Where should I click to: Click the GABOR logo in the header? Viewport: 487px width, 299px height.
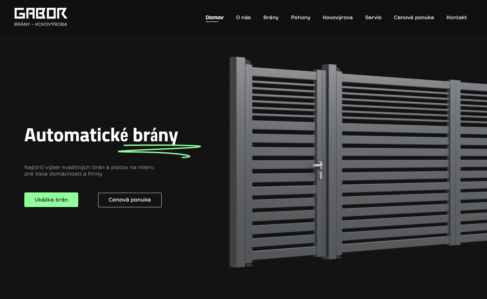pos(41,17)
